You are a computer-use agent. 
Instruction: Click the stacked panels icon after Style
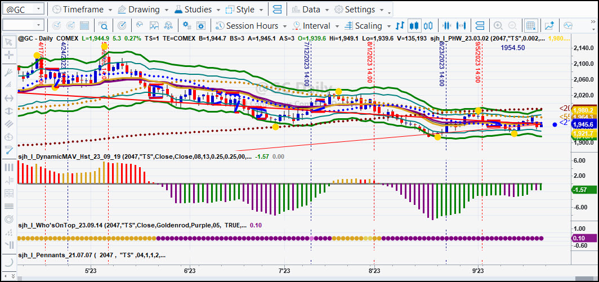click(278, 9)
